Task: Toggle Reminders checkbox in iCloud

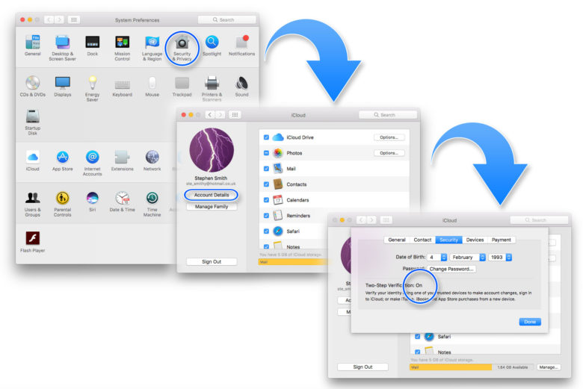Action: coord(266,216)
